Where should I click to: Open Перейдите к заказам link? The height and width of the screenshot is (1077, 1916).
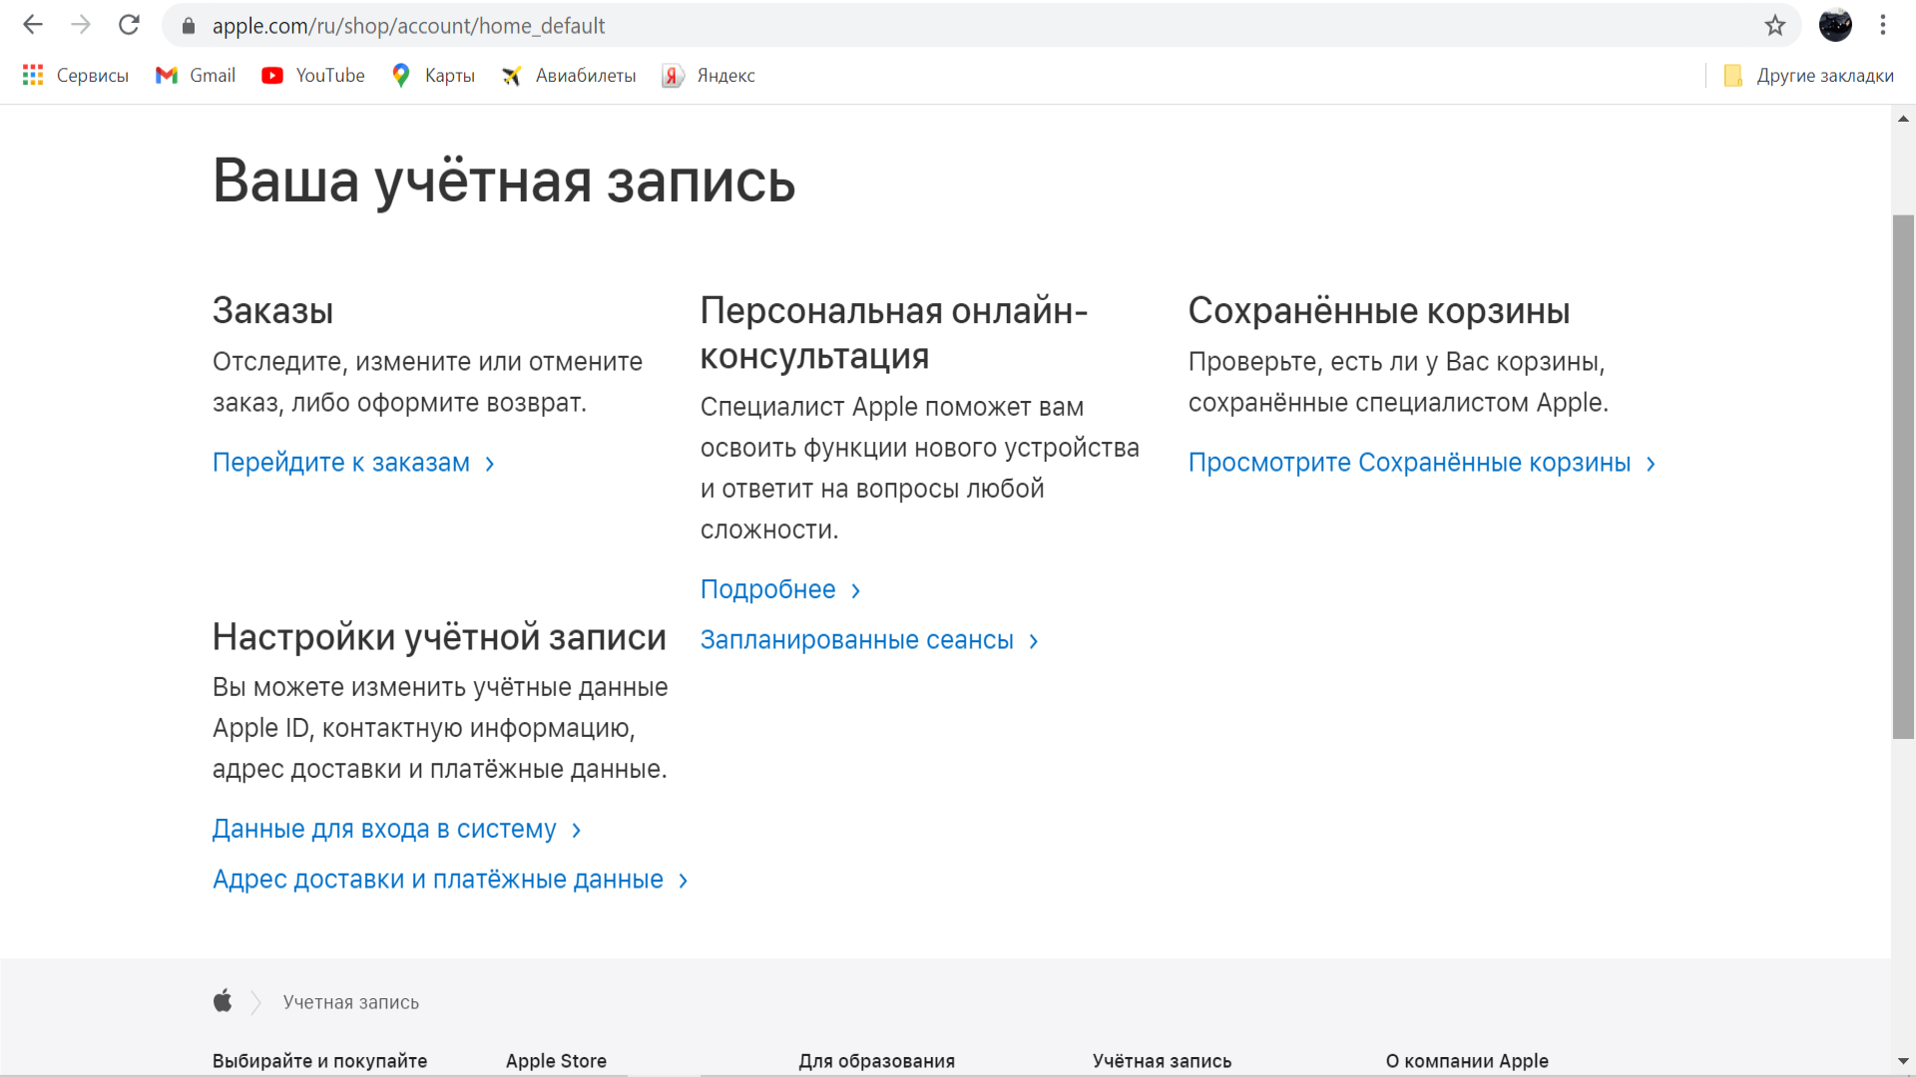coord(353,463)
